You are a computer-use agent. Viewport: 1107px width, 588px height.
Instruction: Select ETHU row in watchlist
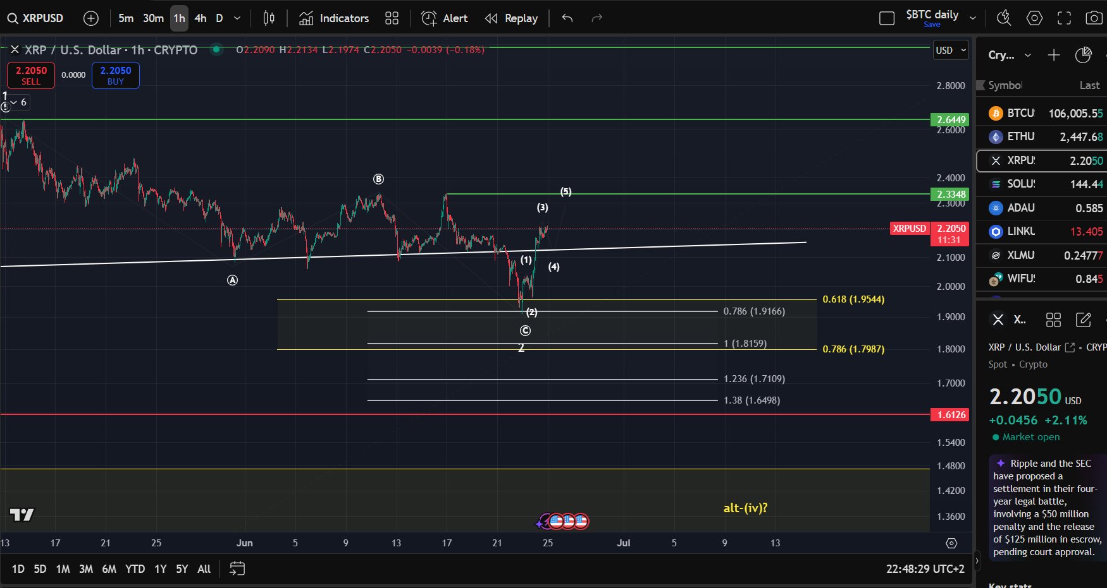pyautogui.click(x=1041, y=136)
